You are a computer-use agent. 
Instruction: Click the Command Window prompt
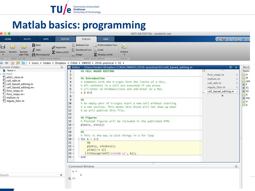coord(74,178)
